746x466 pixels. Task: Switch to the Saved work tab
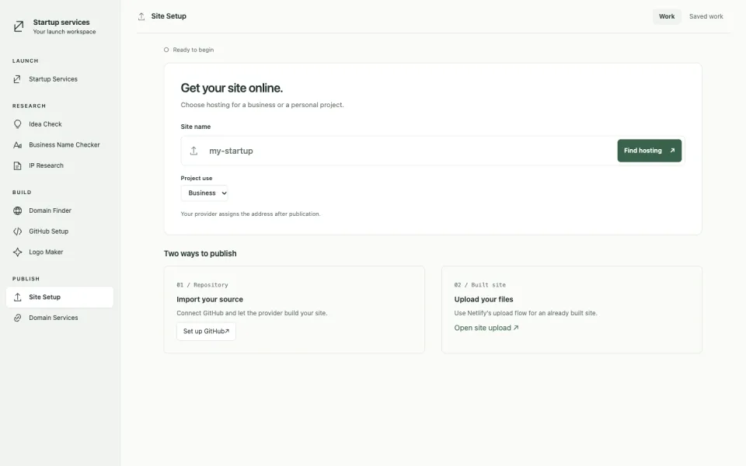click(706, 16)
